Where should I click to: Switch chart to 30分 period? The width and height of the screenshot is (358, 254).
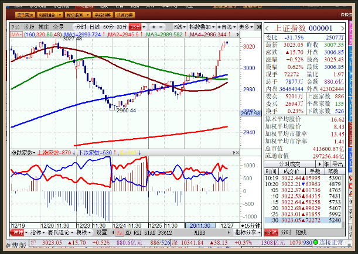click(122, 27)
